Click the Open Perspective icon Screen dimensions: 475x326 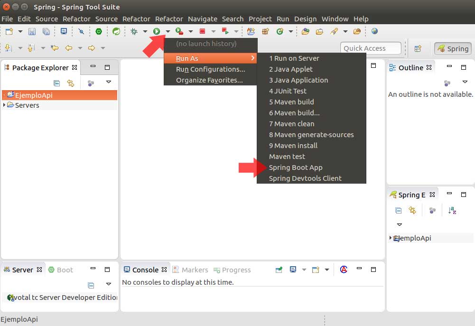[x=418, y=48]
